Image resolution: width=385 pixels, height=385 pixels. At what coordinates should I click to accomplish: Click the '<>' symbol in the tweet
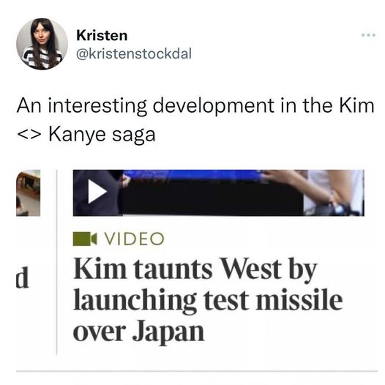29,135
